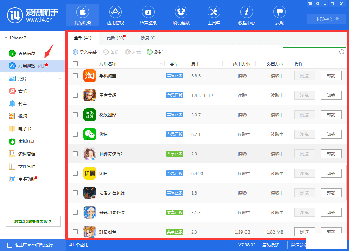349x251 pixels.
Task: Select 应用游戏 (41) in the sidebar
Action: coord(33,66)
